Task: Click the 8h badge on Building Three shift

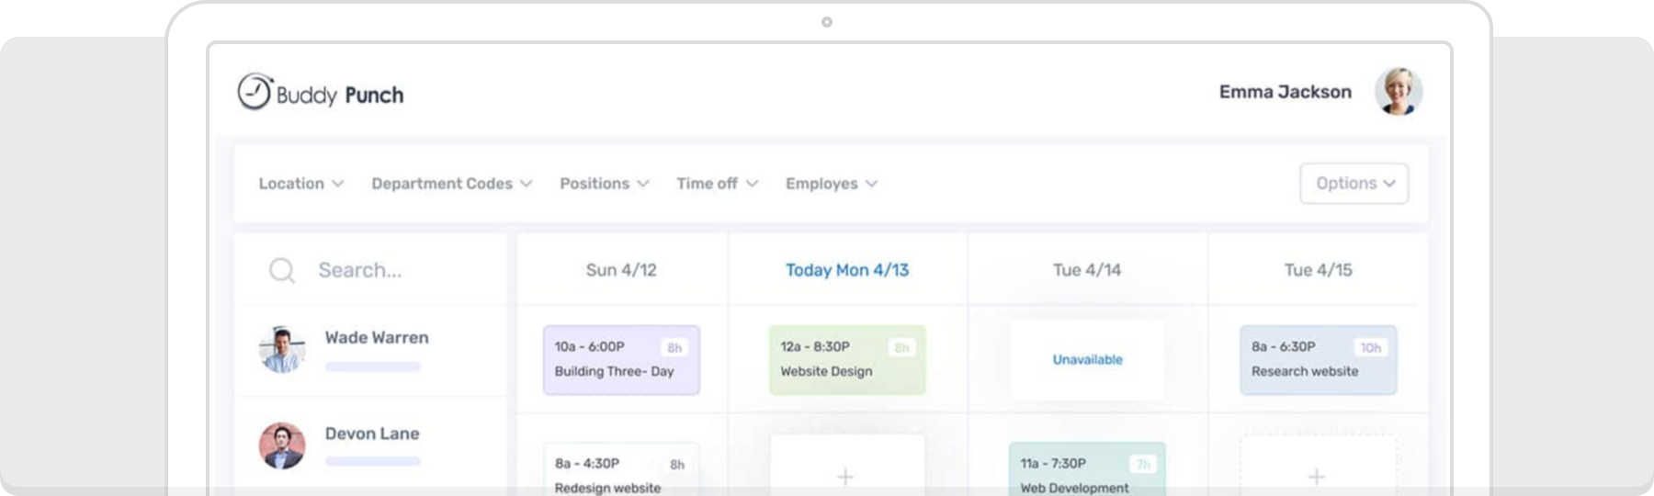Action: pyautogui.click(x=674, y=348)
